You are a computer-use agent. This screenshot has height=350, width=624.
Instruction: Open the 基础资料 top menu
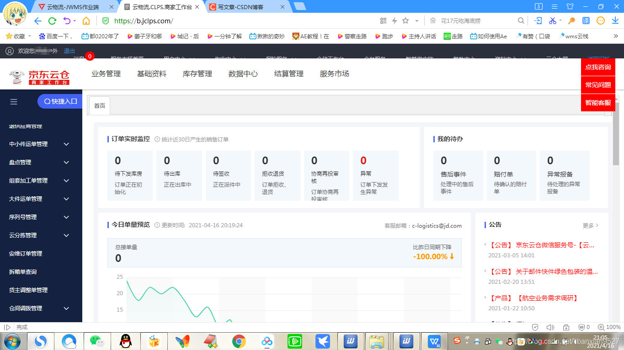point(152,74)
